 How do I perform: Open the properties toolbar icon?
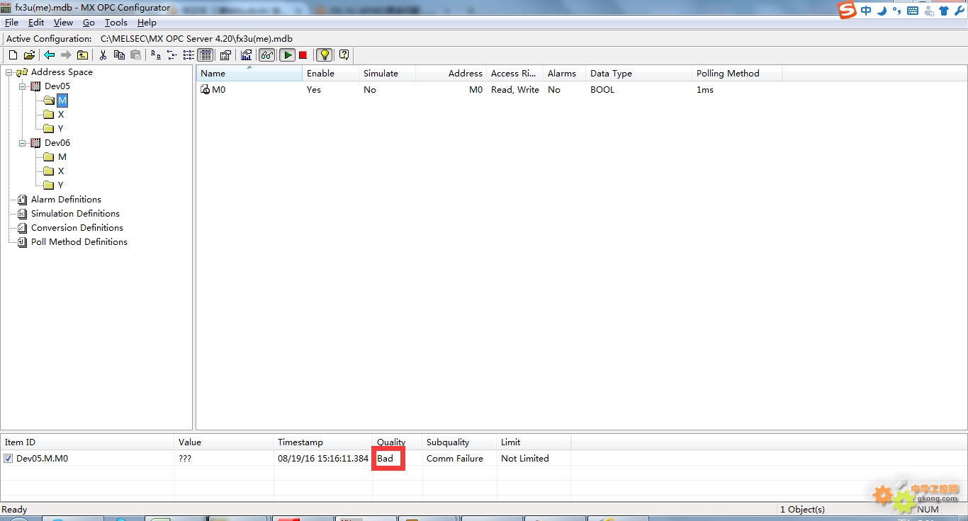[x=226, y=55]
